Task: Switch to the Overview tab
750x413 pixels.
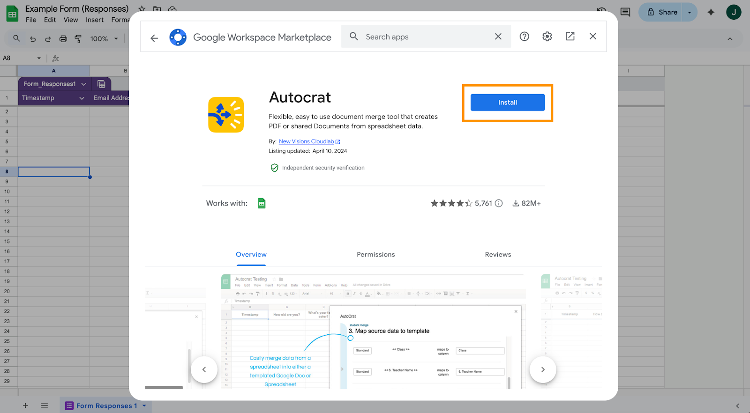Action: 251,255
